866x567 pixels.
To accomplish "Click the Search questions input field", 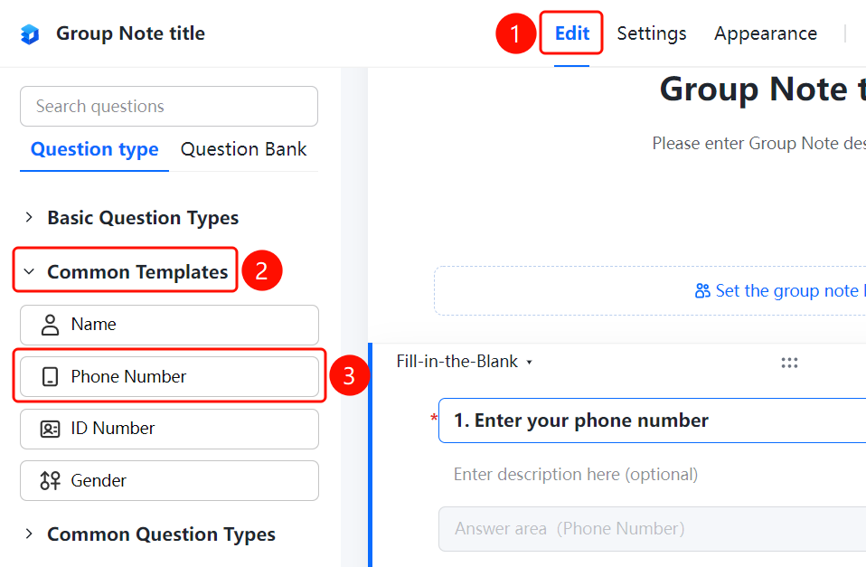I will tap(169, 106).
